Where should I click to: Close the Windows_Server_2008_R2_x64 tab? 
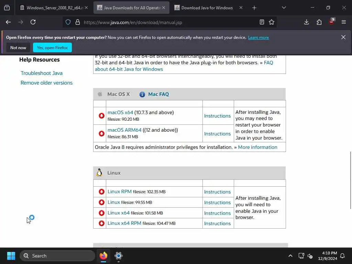[86, 8]
